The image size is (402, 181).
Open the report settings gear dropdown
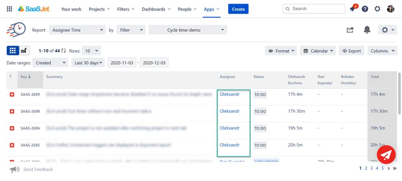tap(388, 30)
